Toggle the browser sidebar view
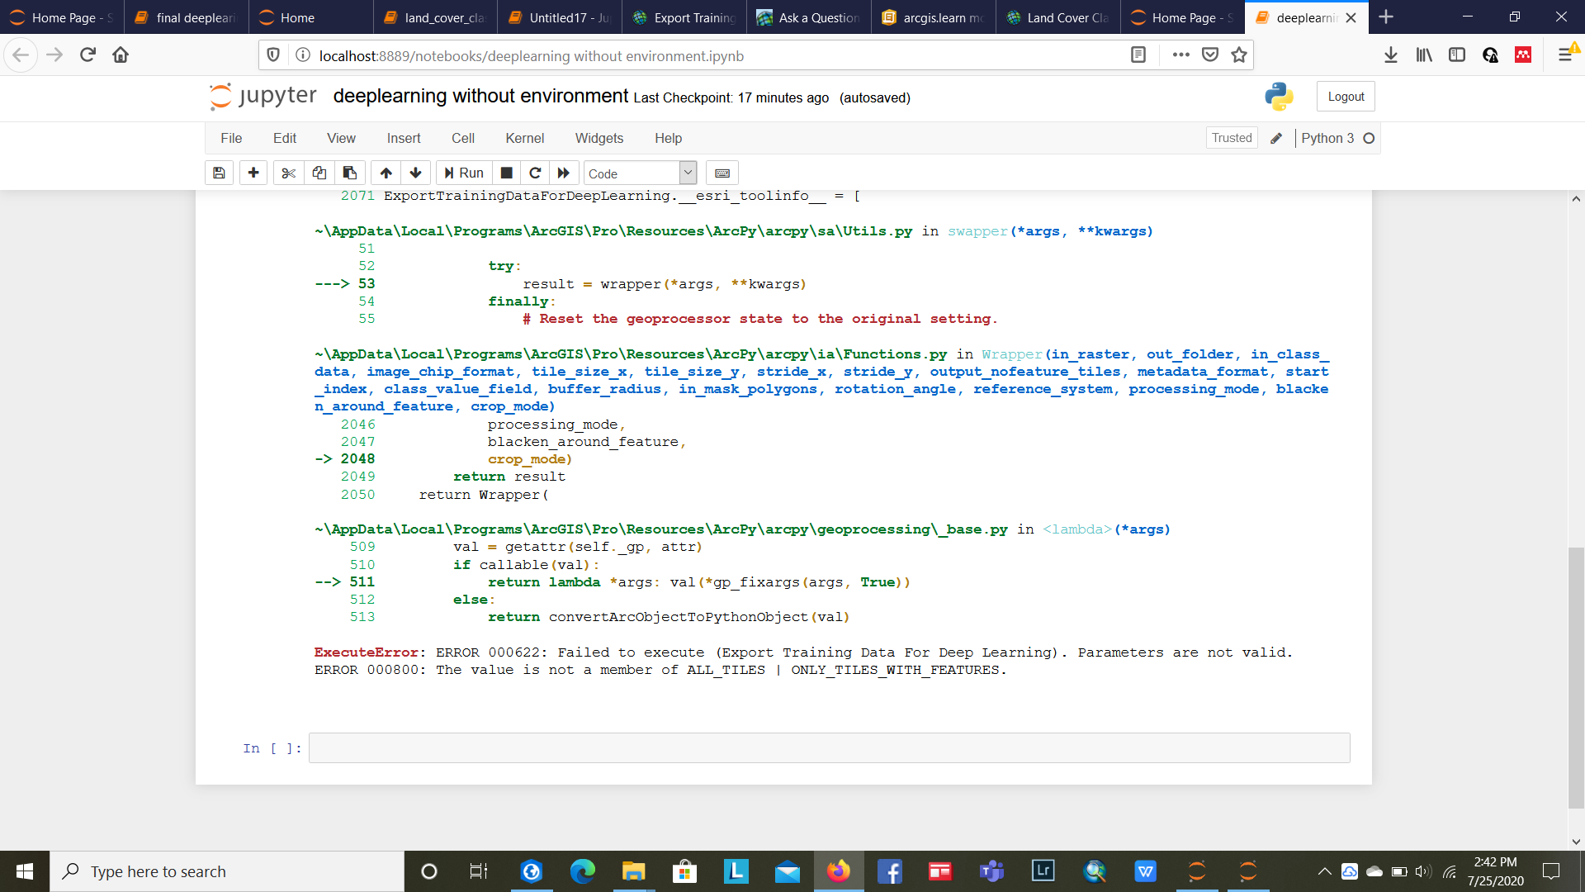This screenshot has height=892, width=1585. (x=1457, y=55)
